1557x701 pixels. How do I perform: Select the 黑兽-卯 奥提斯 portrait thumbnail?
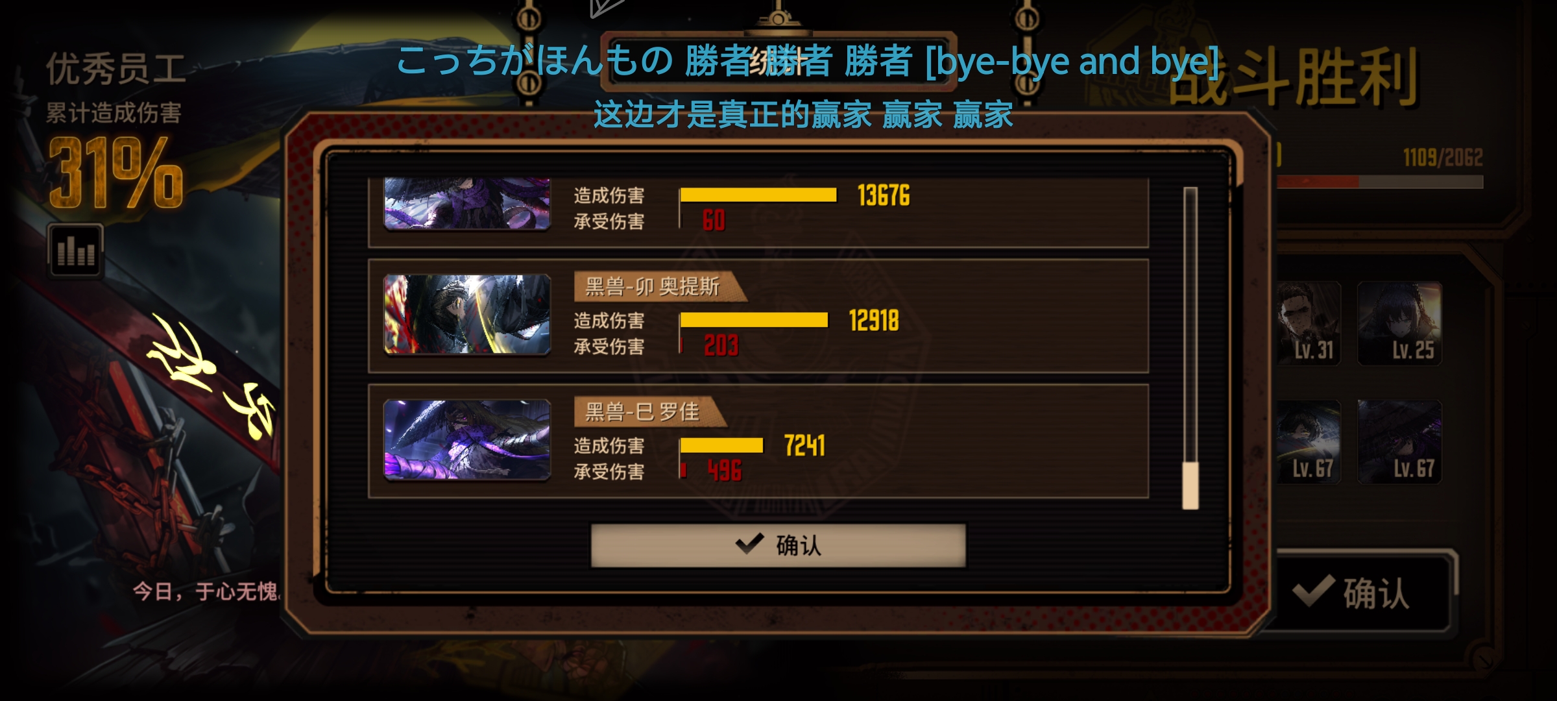pos(467,314)
